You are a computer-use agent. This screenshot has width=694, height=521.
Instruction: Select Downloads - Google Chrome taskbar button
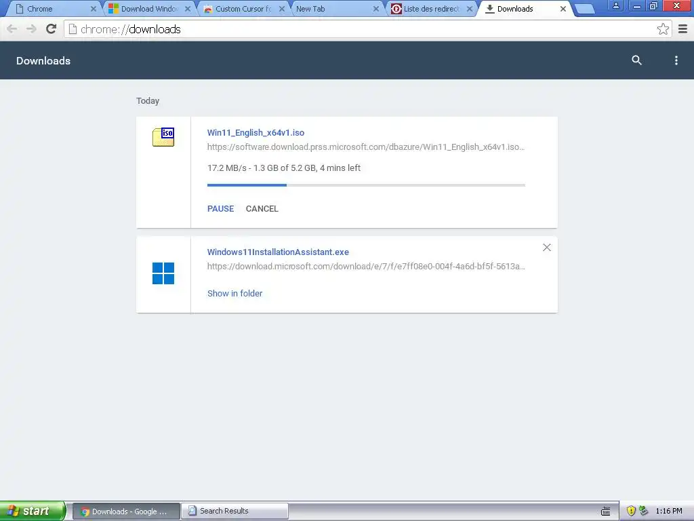[125, 512]
